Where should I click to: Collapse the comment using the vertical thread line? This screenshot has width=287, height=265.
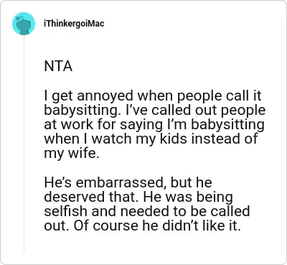coord(24,144)
